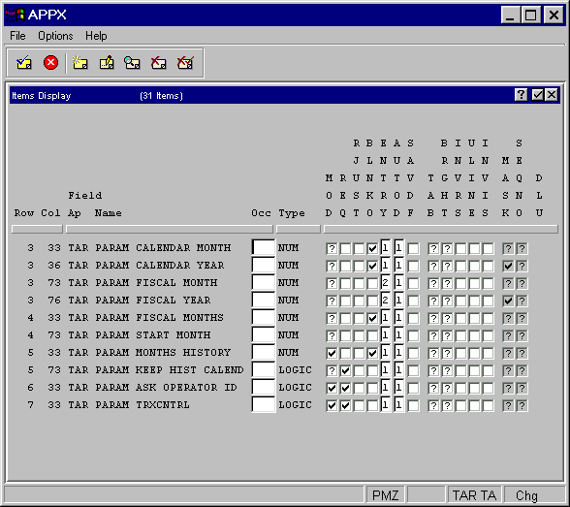This screenshot has height=507, width=570.
Task: Switch to delete mode with the red X icon
Action: pyautogui.click(x=159, y=62)
